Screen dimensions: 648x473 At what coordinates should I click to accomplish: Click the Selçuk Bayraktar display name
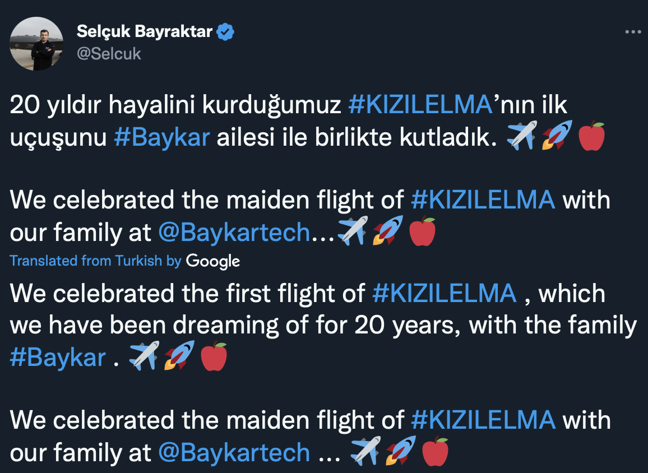click(x=145, y=32)
